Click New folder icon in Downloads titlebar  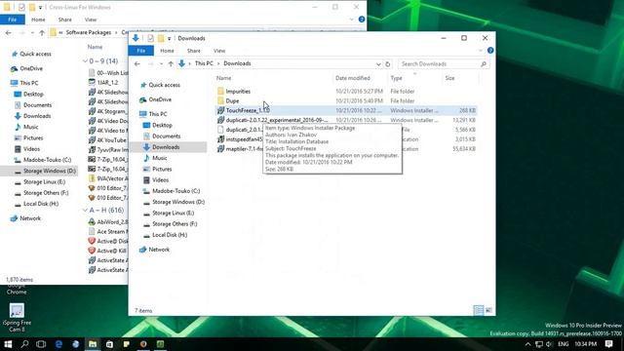pyautogui.click(x=161, y=38)
